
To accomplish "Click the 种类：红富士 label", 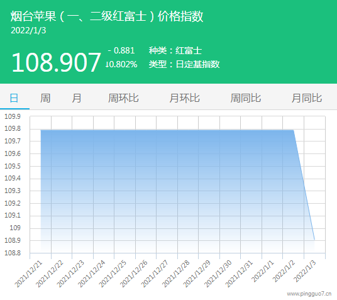I will click(x=175, y=50).
